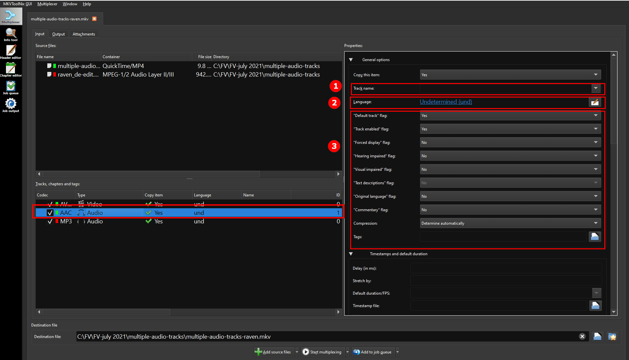The image size is (629, 360).
Task: Click into the Track name field
Action: tap(505, 88)
